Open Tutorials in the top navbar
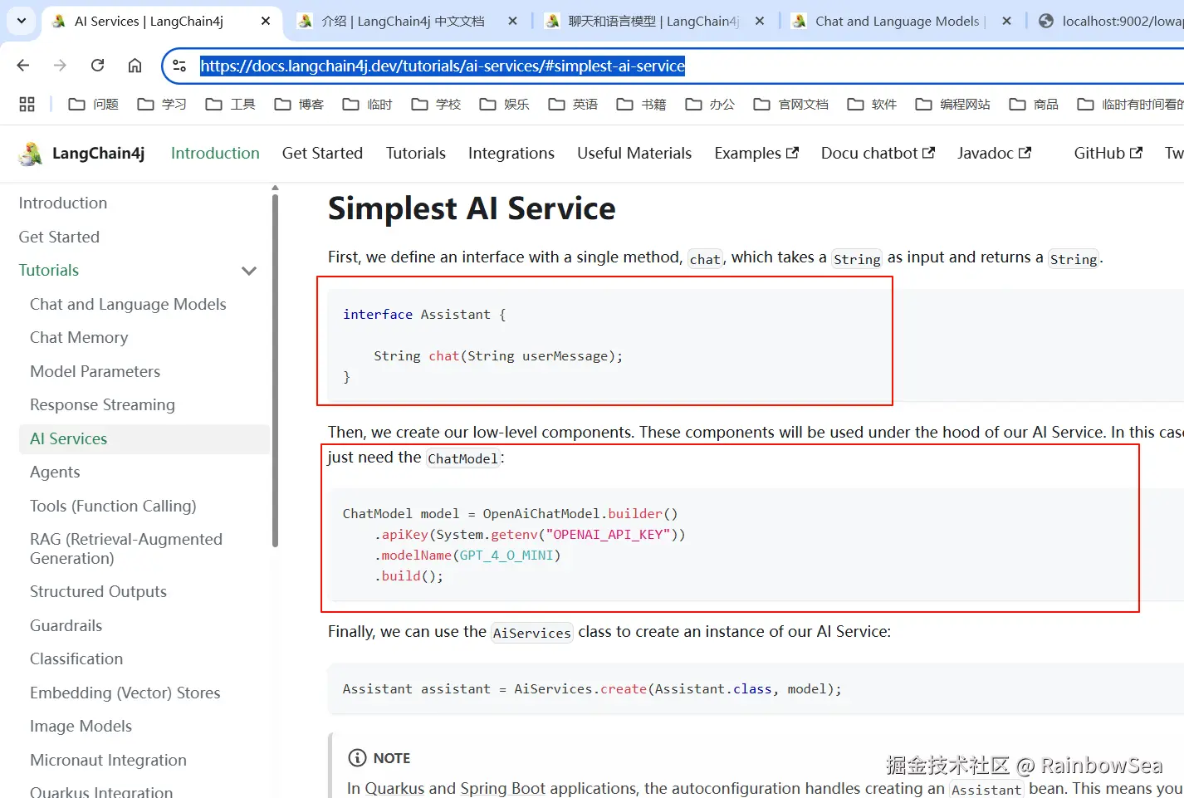The image size is (1184, 798). pyautogui.click(x=416, y=154)
